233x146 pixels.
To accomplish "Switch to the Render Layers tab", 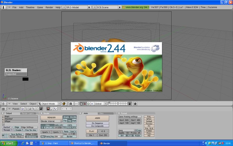I will 28,113.
